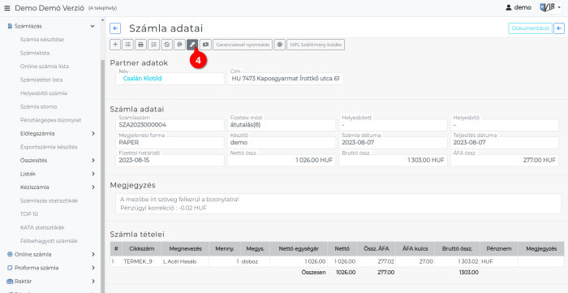Viewport: 568px width, 293px height.
Task: Open the hamburger menu at top left
Action: (x=6, y=8)
